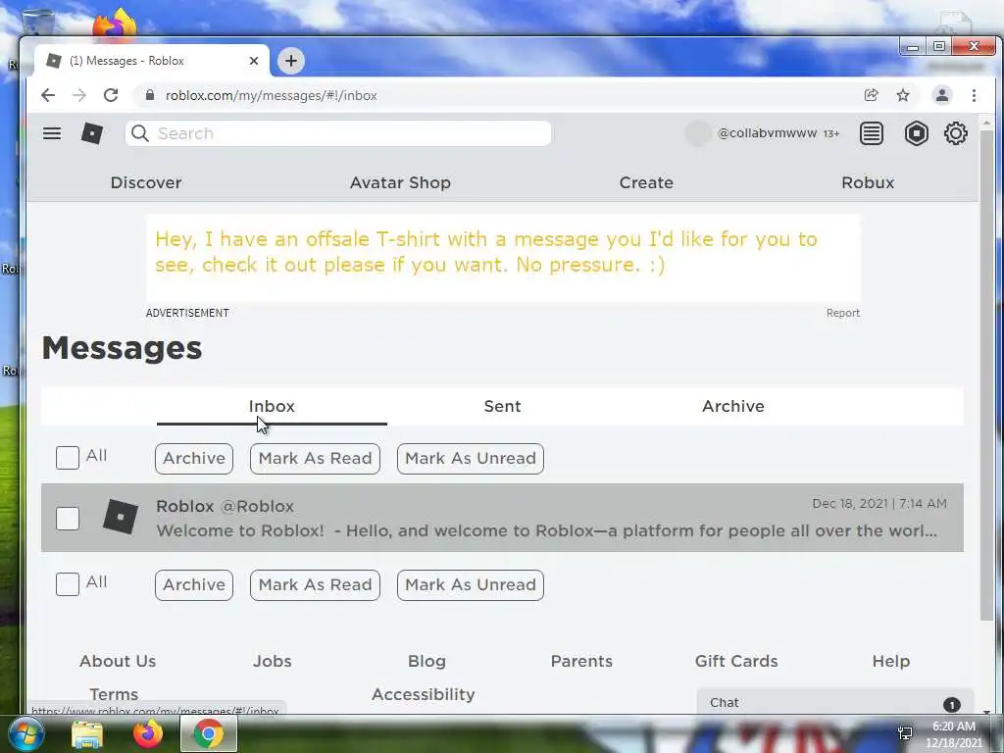Open the Create menu
This screenshot has height=753, width=1004.
click(646, 182)
